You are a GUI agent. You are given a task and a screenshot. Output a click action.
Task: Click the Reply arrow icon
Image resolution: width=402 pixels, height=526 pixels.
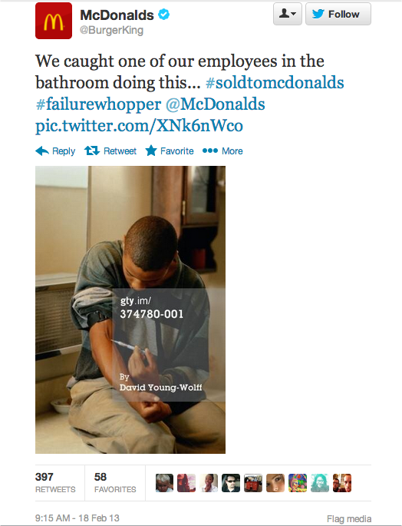pos(42,151)
